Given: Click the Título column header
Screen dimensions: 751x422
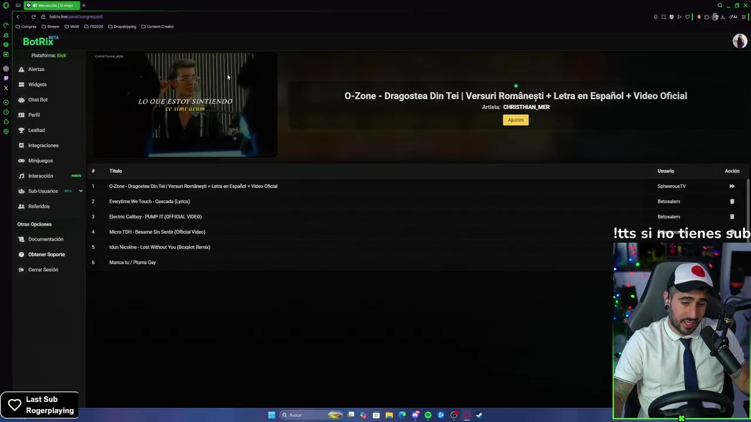Looking at the screenshot, I should (116, 171).
